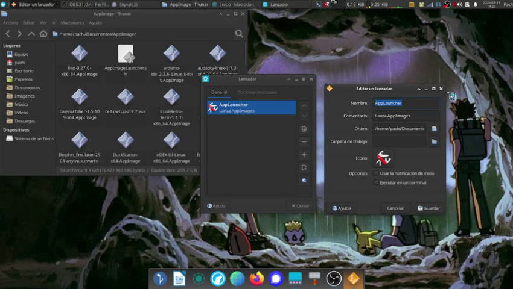Open Librewolf from the dock
This screenshot has height=289, width=513.
[x=218, y=279]
